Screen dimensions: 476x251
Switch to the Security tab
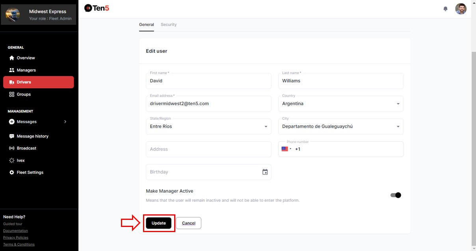tap(169, 24)
